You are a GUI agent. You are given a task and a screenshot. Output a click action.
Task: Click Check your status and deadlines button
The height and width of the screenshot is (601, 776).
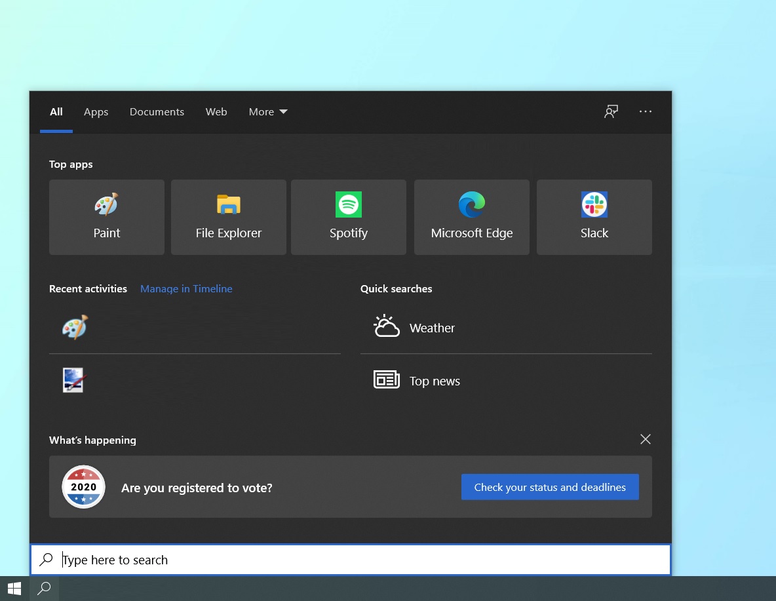point(550,487)
